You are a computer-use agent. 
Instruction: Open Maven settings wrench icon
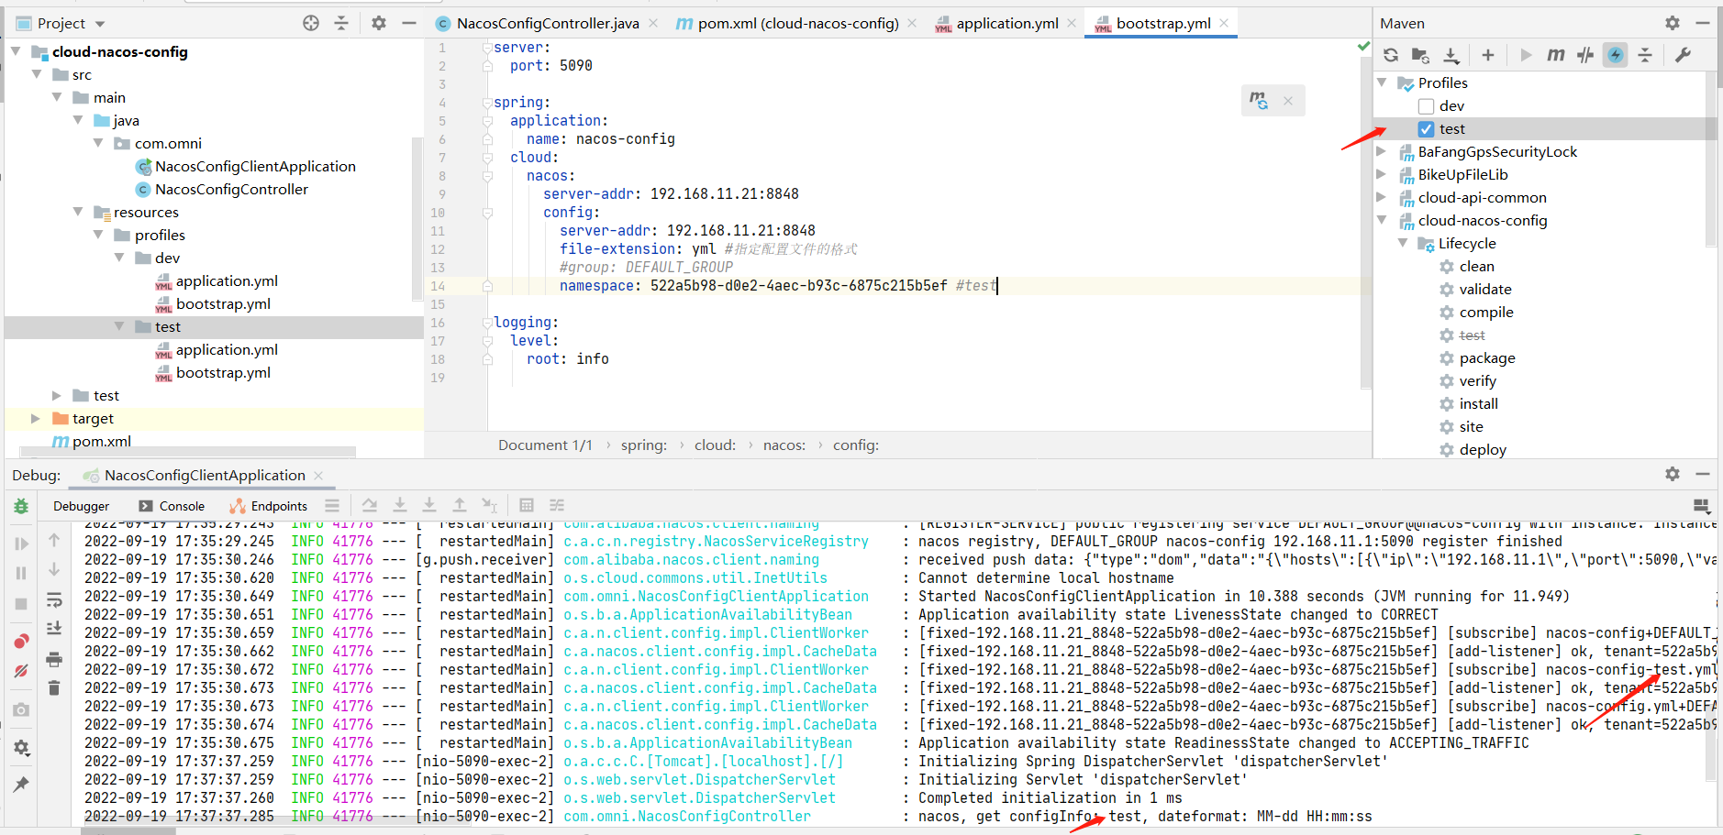(1683, 55)
